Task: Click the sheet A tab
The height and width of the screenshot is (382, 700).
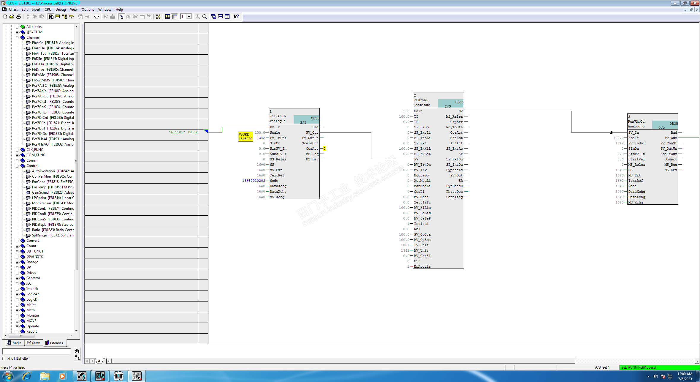Action: coord(99,361)
